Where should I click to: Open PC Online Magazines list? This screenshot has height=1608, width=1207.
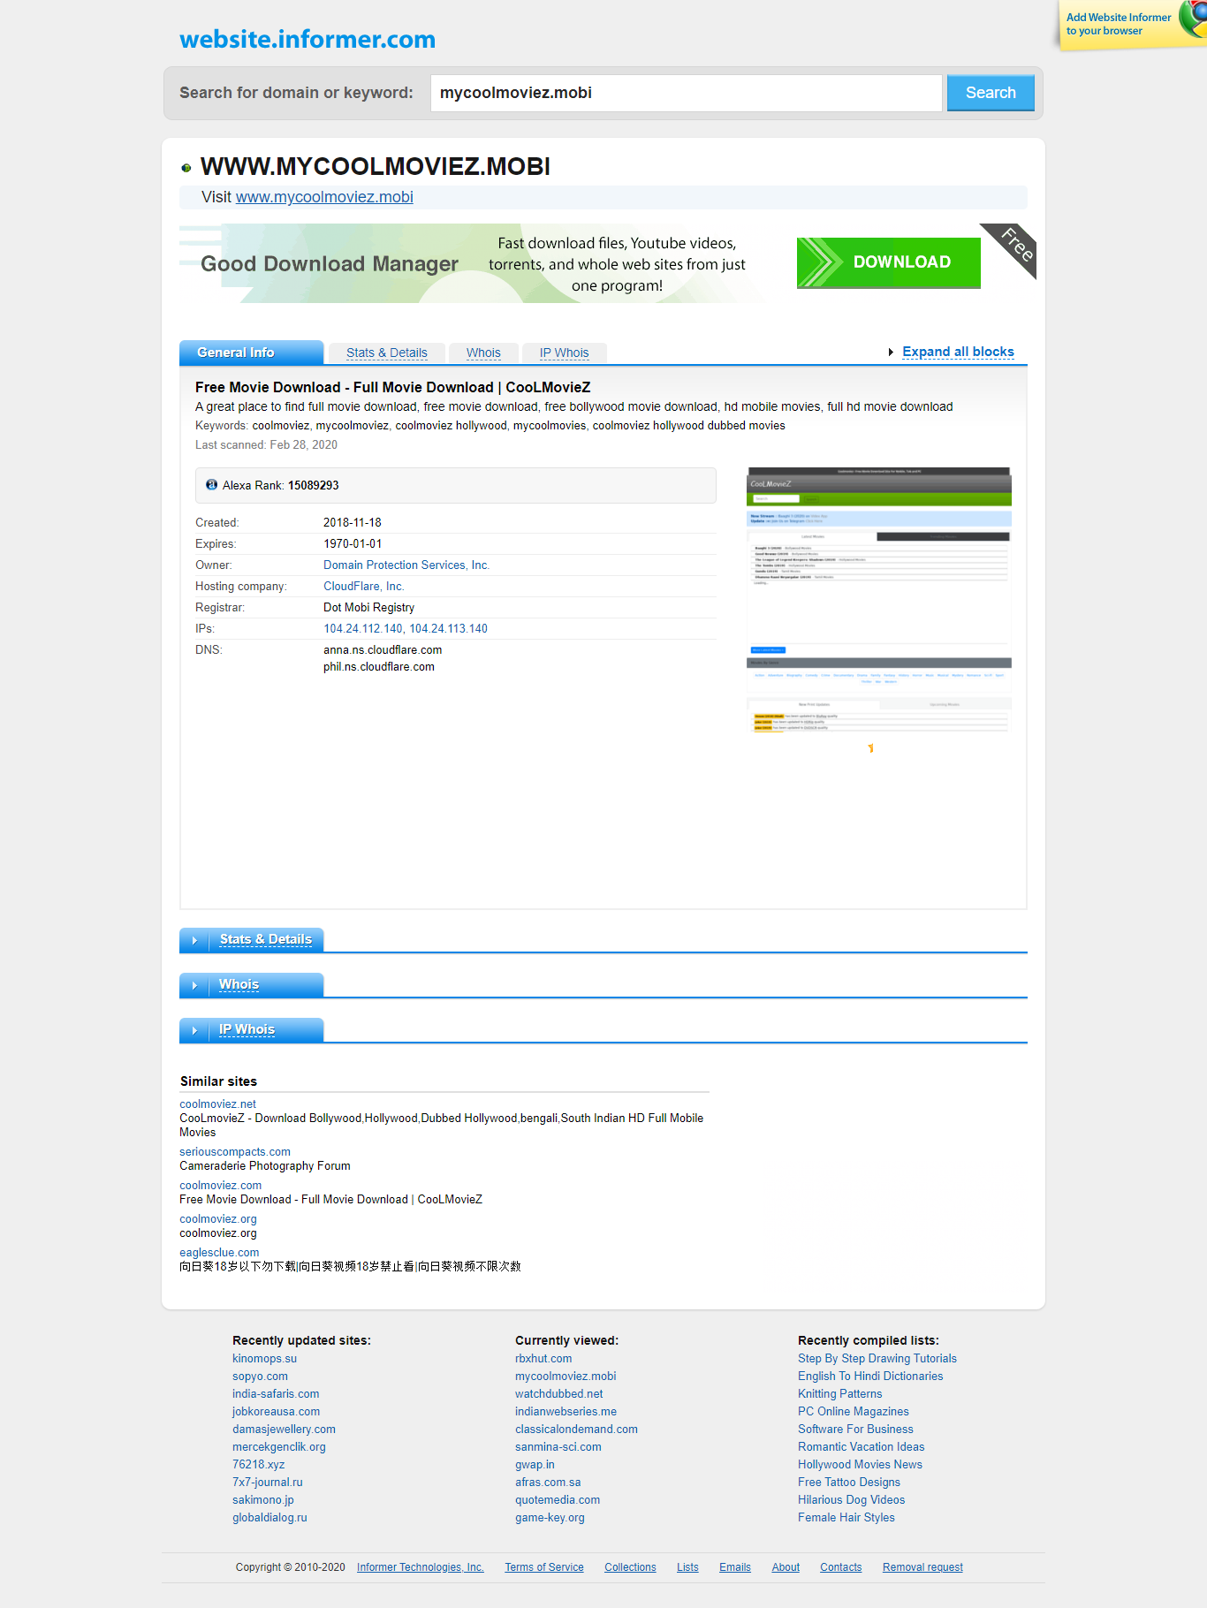(x=854, y=1412)
